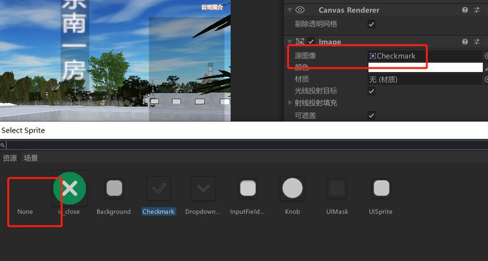Click the search magnifier icon
488x261 pixels.
[x=3, y=145]
